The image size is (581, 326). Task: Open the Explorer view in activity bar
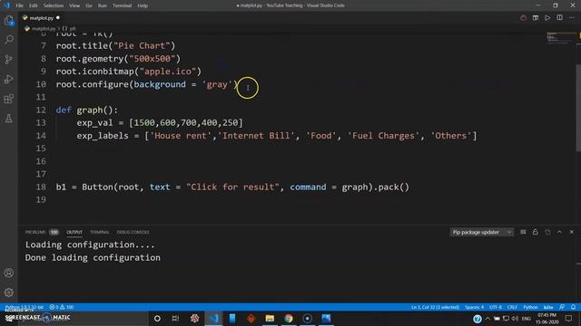point(9,20)
